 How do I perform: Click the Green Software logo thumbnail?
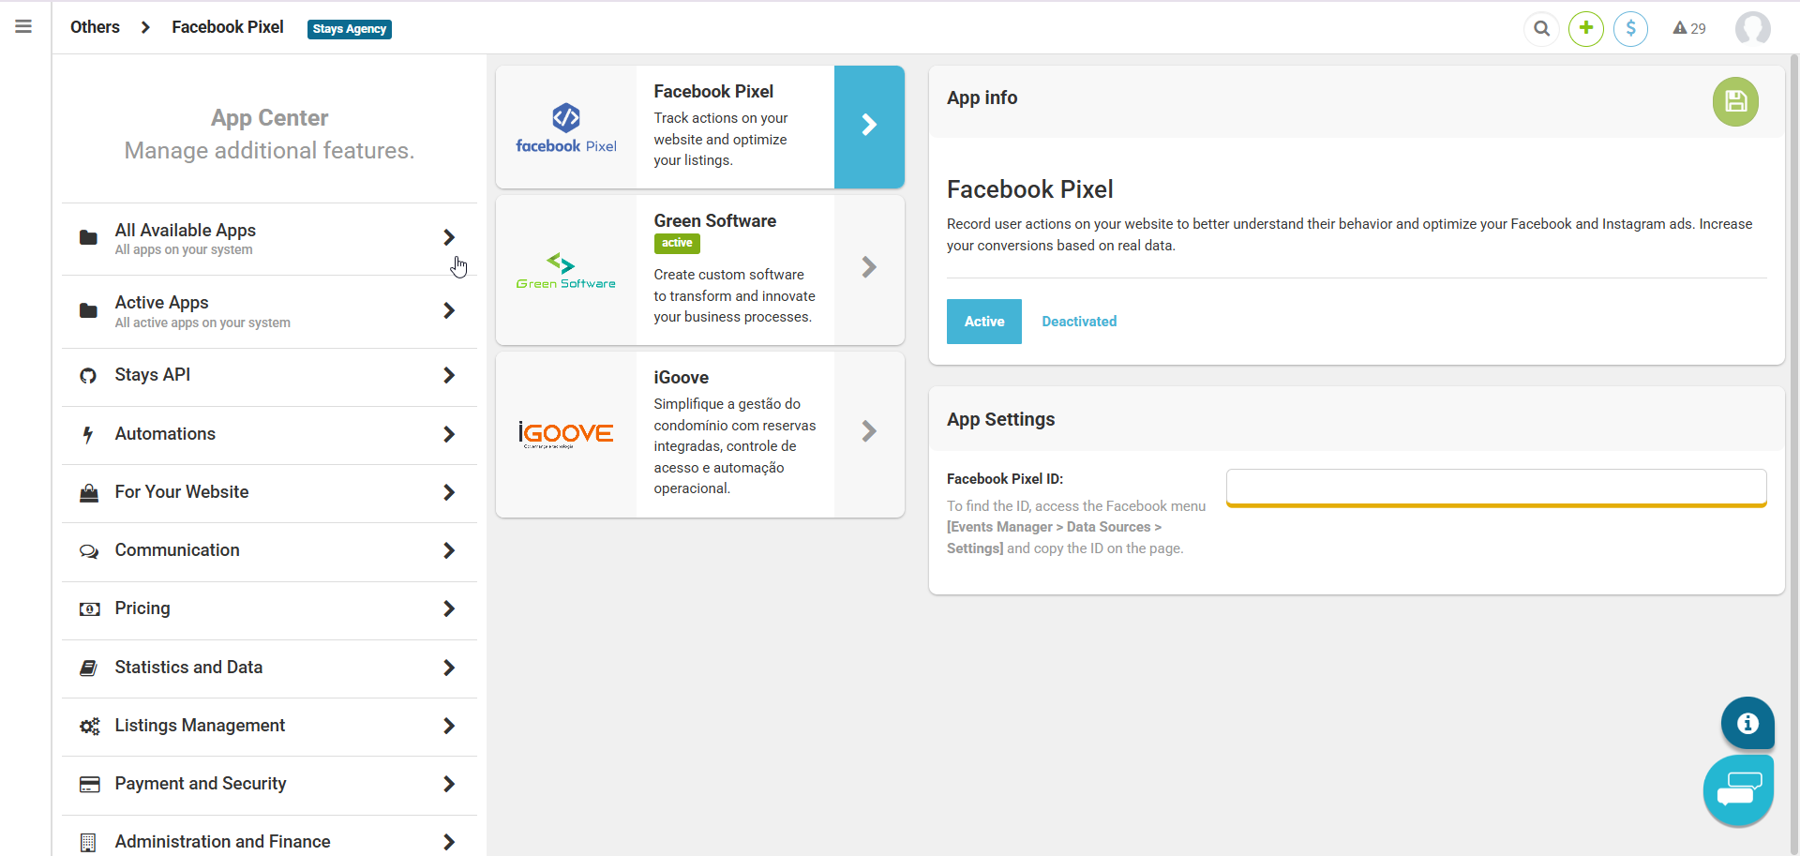(566, 270)
